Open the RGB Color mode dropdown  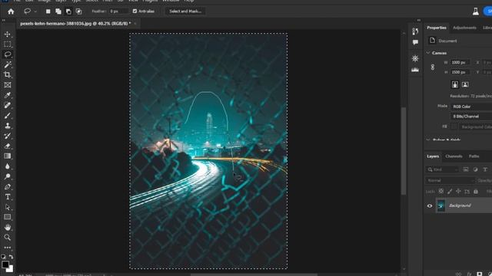tap(471, 107)
